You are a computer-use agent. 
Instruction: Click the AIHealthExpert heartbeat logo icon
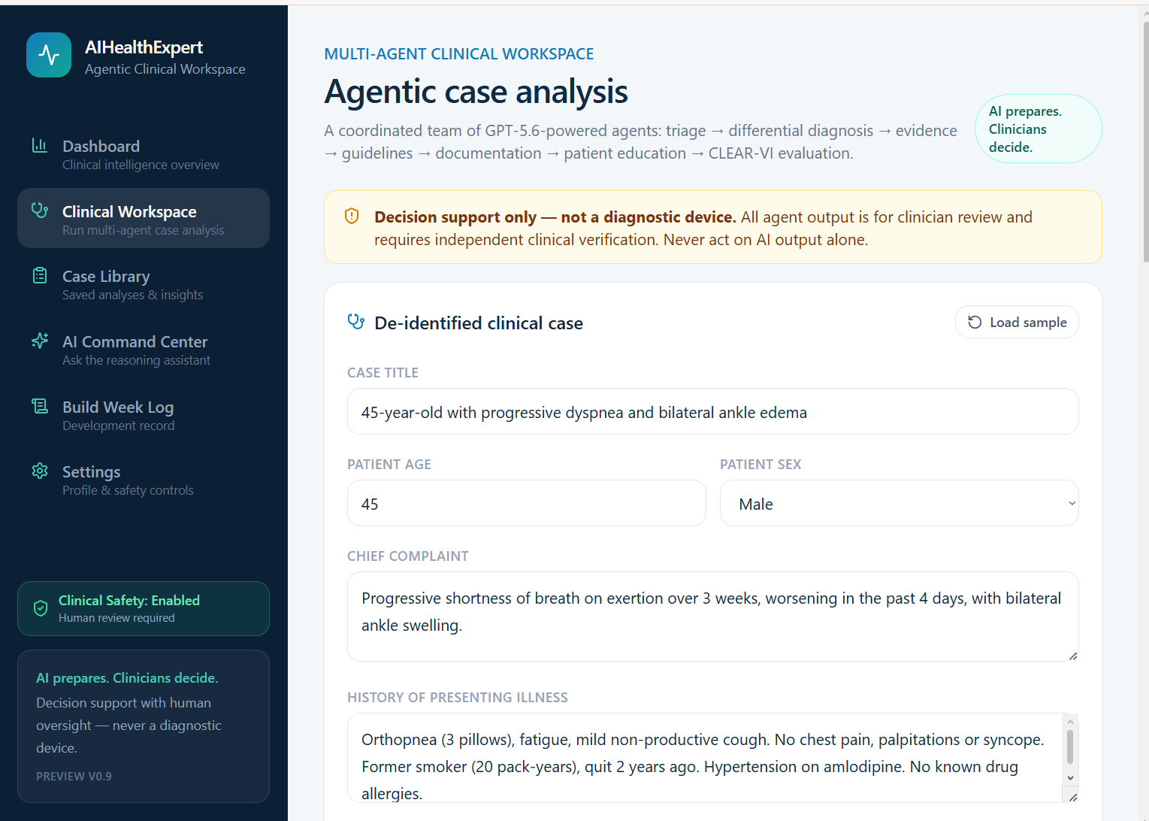point(49,55)
